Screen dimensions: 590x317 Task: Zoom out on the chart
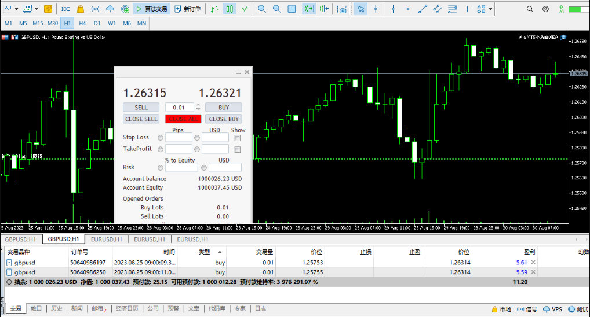tap(276, 9)
